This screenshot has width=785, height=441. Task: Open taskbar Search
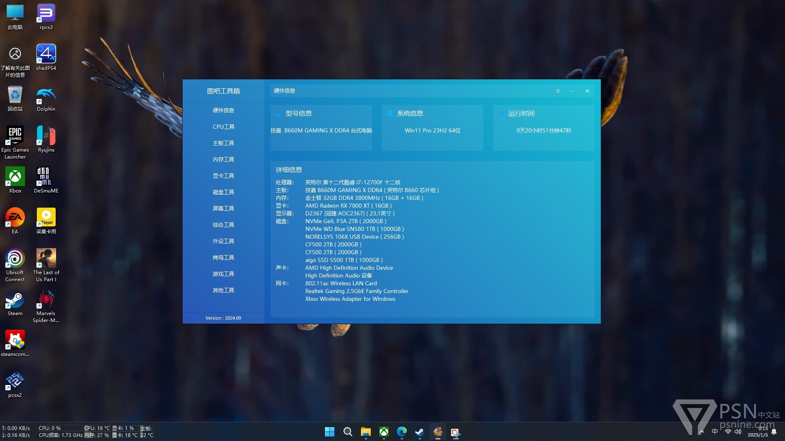pyautogui.click(x=347, y=432)
